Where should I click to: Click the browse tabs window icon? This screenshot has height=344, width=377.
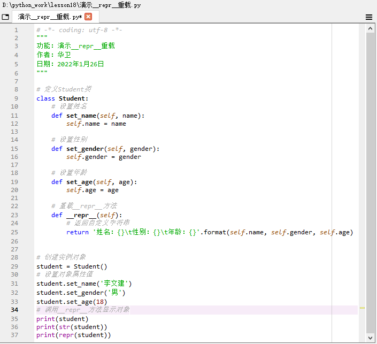coord(5,17)
